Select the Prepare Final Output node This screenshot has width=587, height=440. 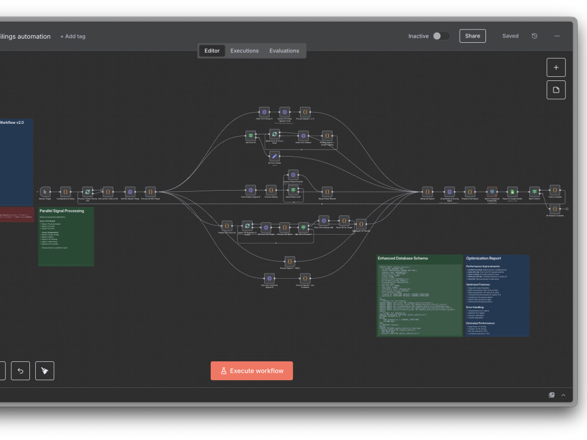pos(470,192)
